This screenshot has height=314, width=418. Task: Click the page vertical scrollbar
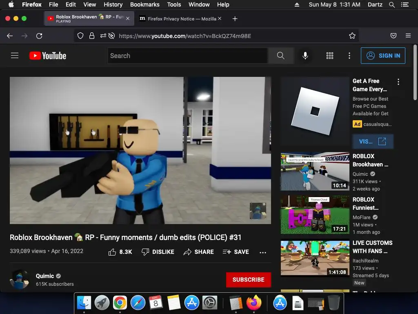point(415,73)
